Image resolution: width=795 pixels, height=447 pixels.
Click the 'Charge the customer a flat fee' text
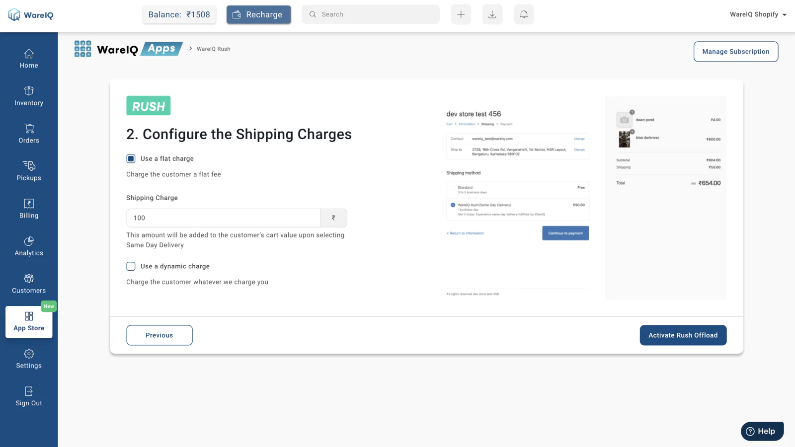(x=173, y=174)
